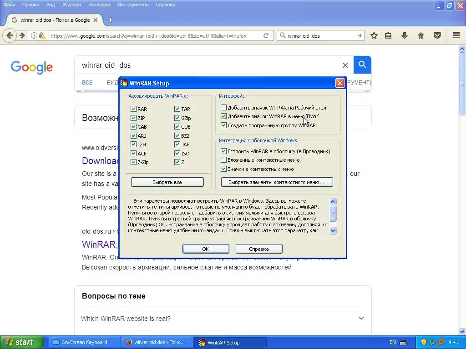
Task: Open the Инструменты menu
Action: pos(133,5)
